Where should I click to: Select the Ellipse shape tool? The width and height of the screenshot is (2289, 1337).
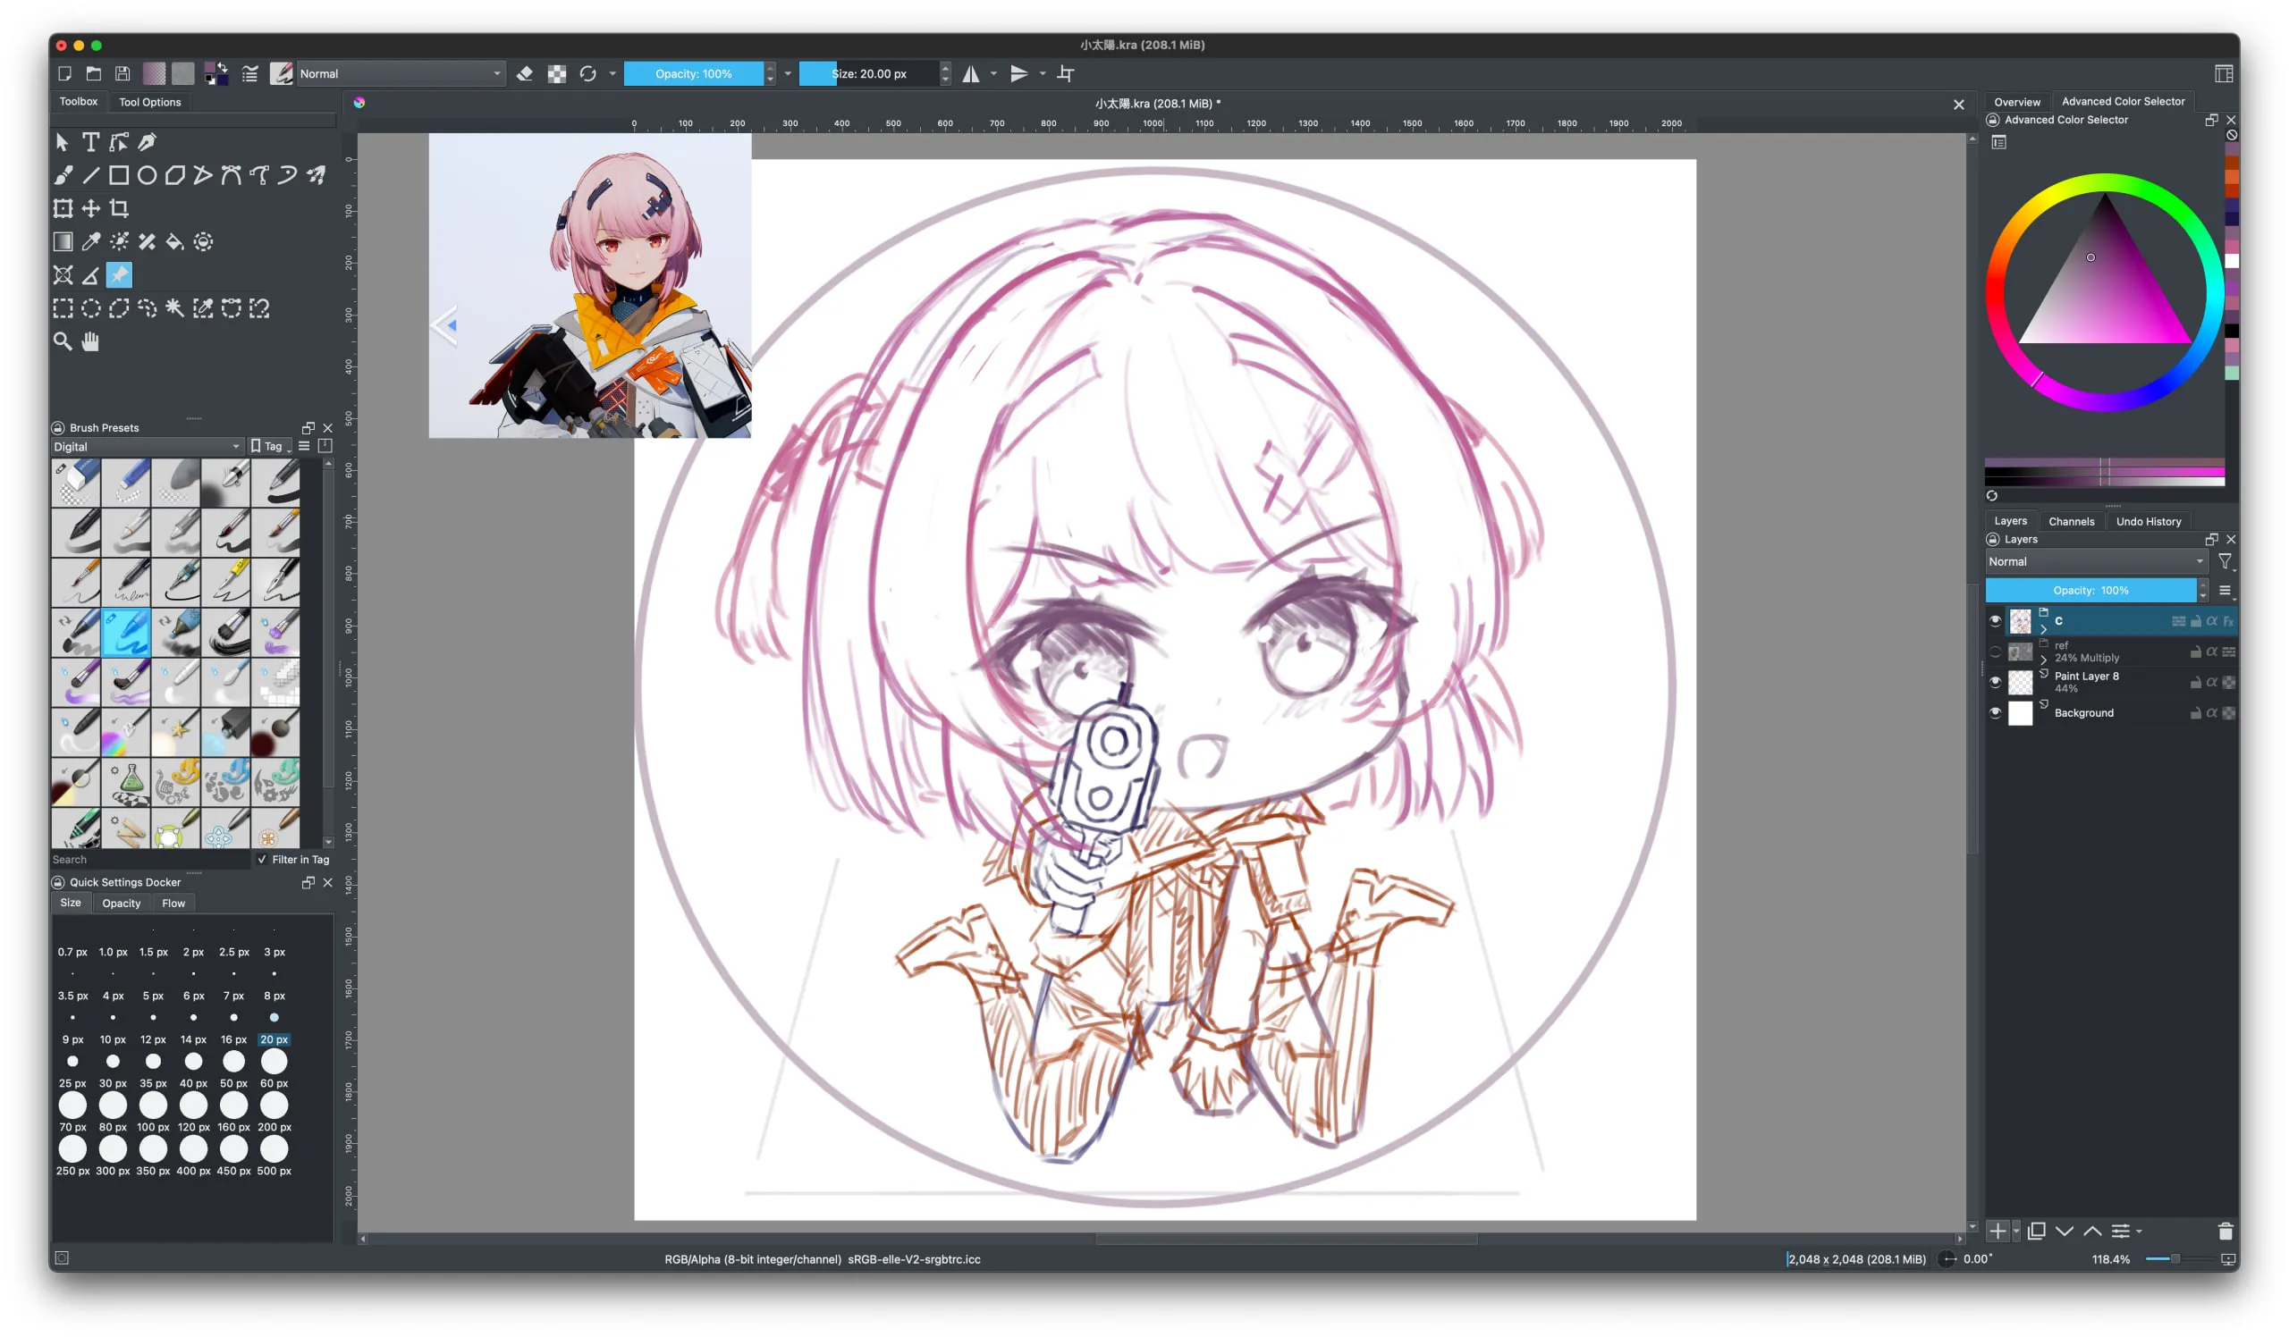click(x=147, y=175)
